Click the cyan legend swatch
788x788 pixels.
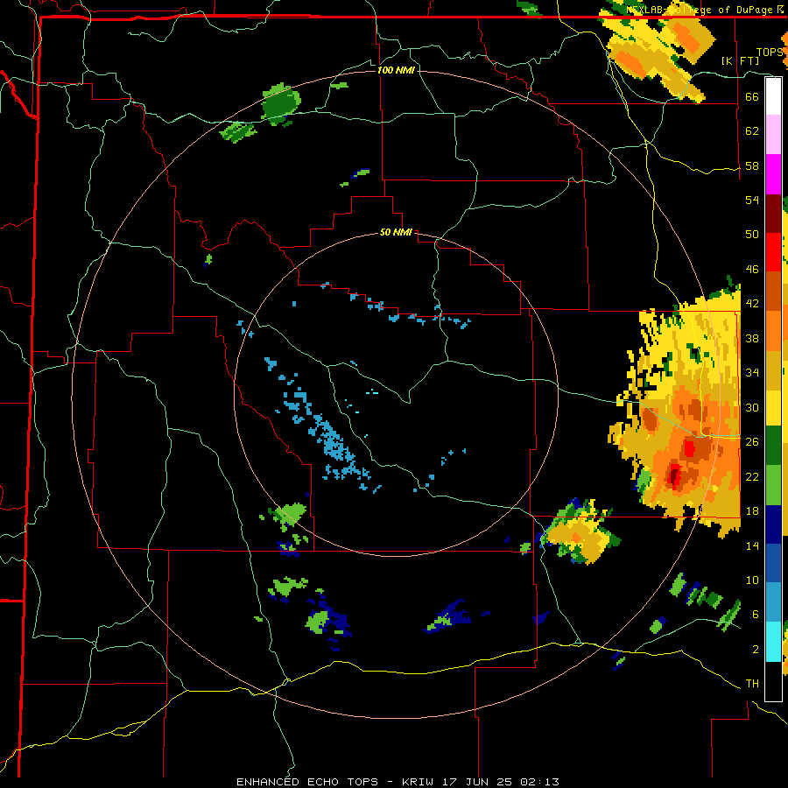[x=773, y=642]
